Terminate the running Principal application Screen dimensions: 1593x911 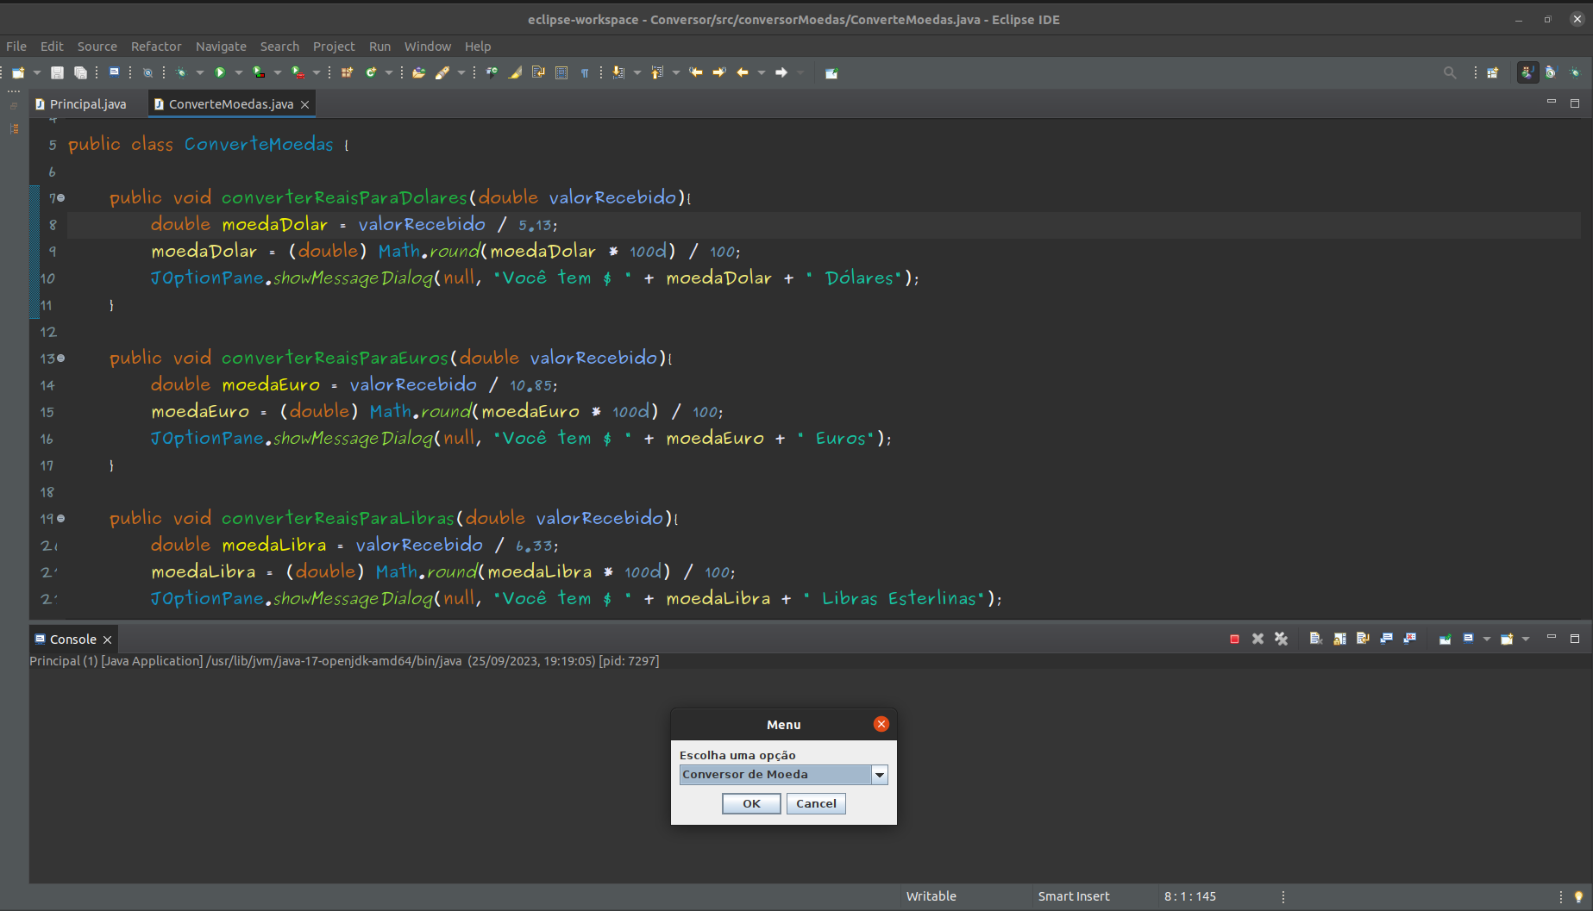pyautogui.click(x=1234, y=639)
